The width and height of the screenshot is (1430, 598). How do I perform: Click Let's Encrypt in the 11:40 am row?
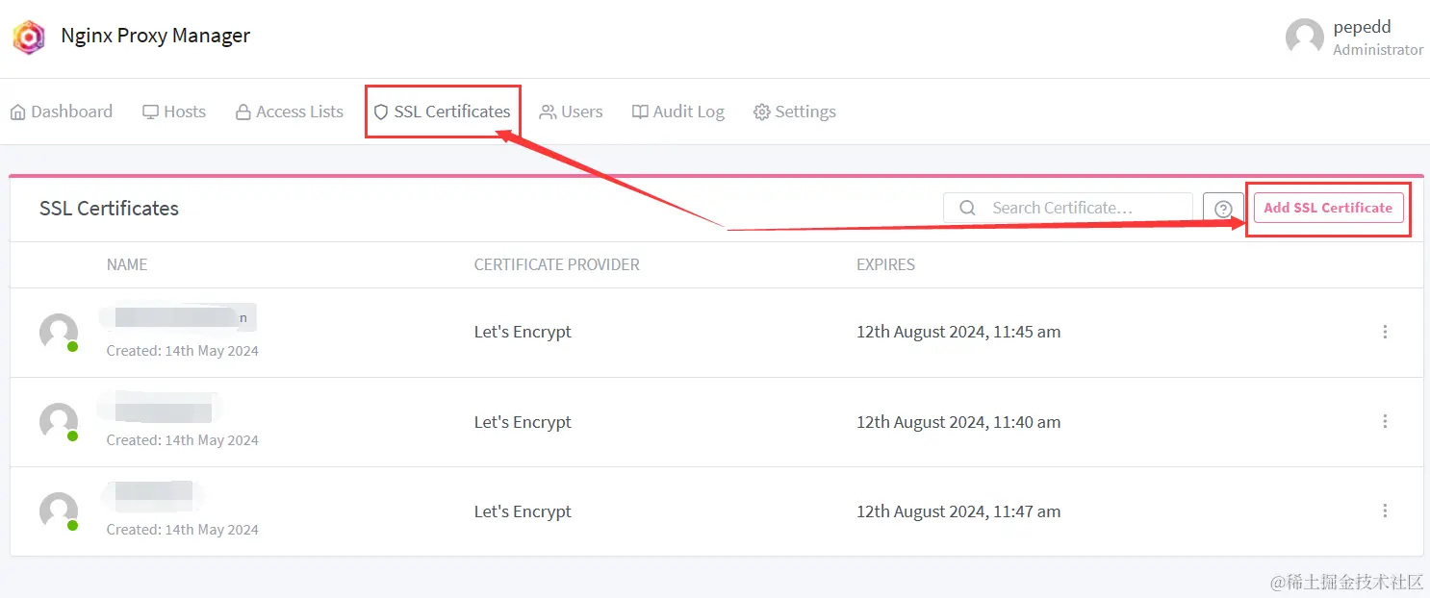[x=523, y=422]
